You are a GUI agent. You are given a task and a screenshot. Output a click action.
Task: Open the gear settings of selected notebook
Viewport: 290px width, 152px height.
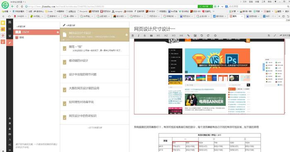[x=58, y=32]
